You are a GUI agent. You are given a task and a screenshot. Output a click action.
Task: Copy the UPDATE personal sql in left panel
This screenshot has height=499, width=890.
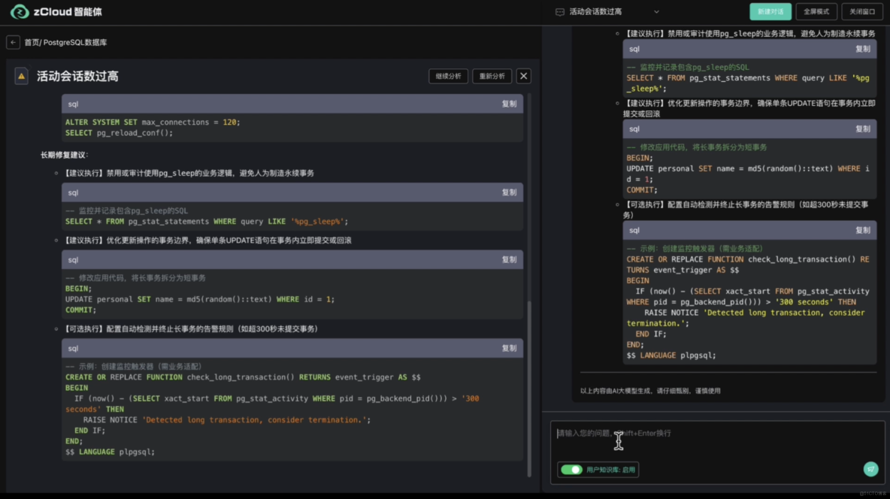pyautogui.click(x=509, y=259)
